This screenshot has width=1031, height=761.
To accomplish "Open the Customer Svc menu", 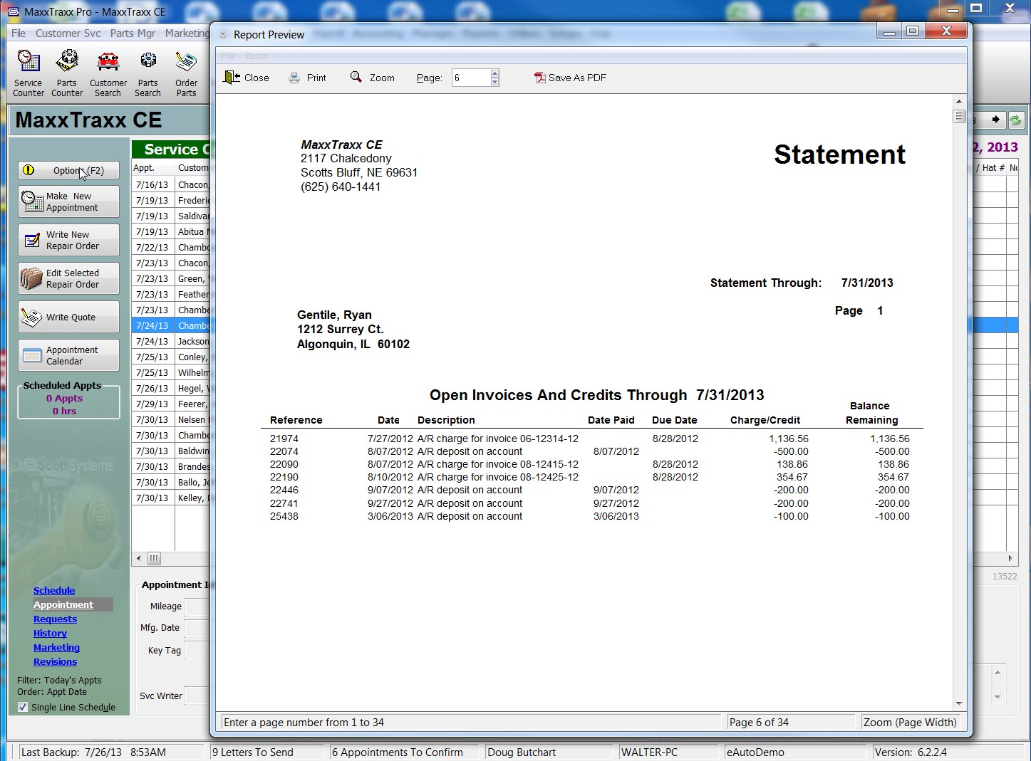I will (68, 33).
